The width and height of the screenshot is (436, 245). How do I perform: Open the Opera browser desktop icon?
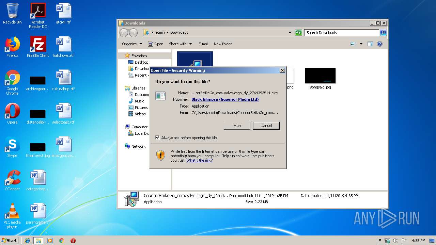click(12, 114)
